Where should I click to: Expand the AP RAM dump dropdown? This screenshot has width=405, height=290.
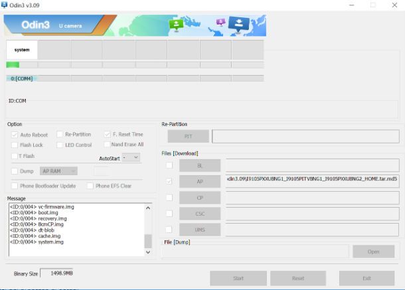click(59, 171)
